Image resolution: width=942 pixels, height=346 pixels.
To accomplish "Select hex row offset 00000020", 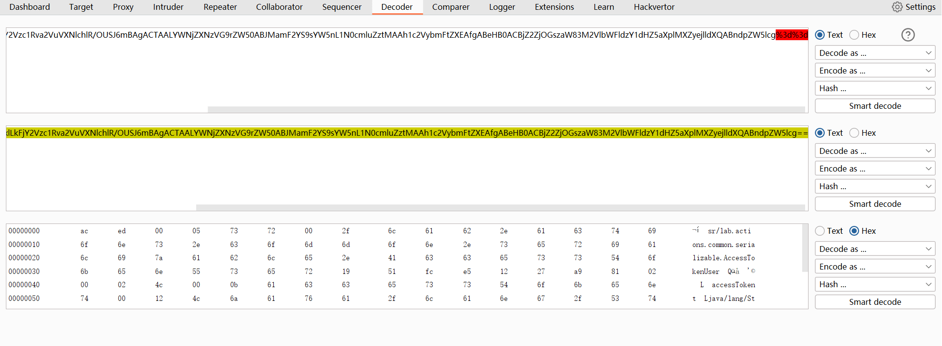I will [24, 258].
